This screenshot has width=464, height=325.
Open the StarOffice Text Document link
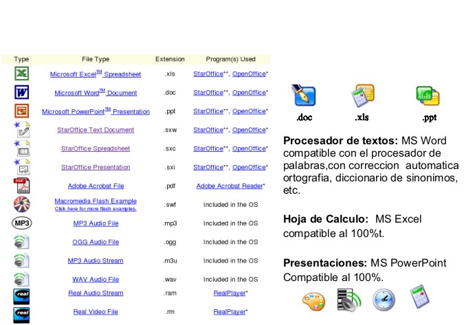[x=96, y=130]
